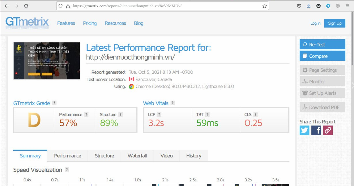
Task: Click the page vertical scrollbar
Action: [x=352, y=39]
